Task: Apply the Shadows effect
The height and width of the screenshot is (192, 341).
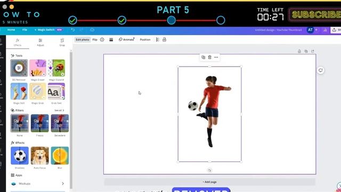Action: [20, 156]
